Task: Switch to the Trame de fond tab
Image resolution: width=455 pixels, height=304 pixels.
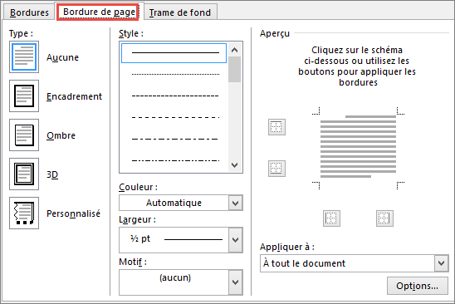Action: pyautogui.click(x=180, y=12)
